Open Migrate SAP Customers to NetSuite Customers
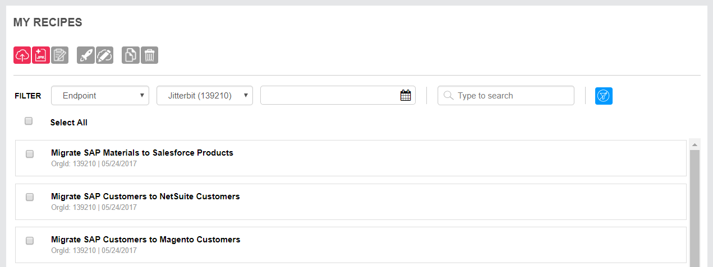 (145, 196)
